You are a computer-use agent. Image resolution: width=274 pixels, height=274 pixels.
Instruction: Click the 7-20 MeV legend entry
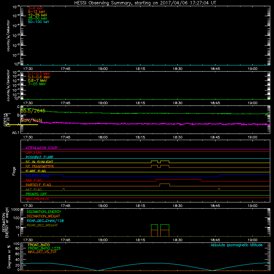pos(37,84)
